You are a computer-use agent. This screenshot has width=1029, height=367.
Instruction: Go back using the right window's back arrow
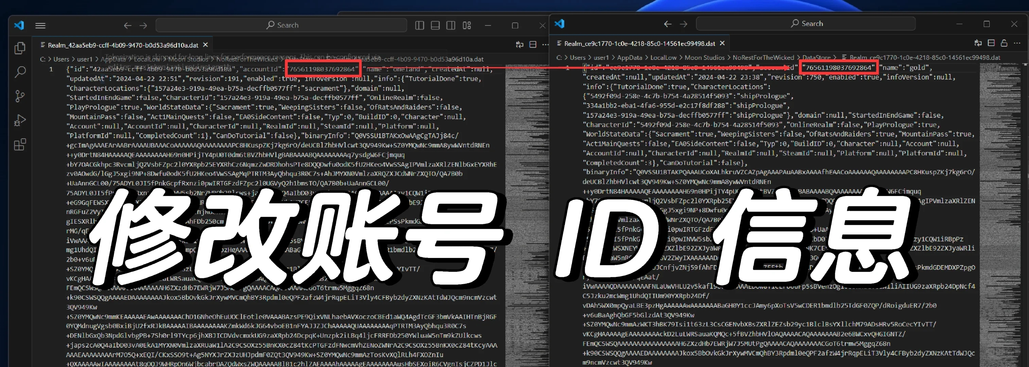(x=667, y=24)
